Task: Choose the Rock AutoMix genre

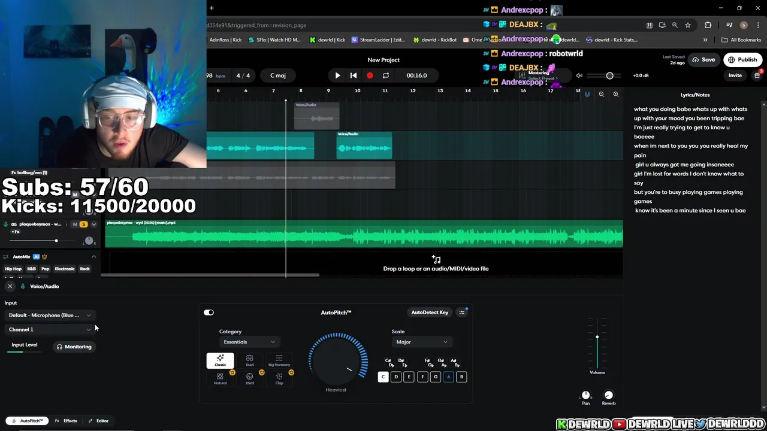Action: click(x=85, y=269)
